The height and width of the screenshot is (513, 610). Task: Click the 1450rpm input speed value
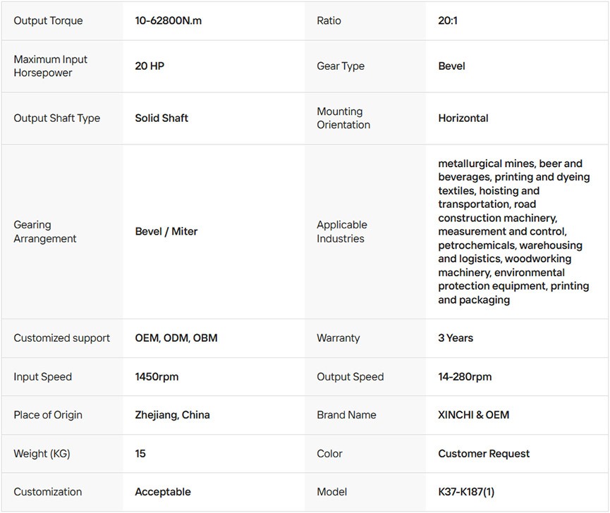pos(157,377)
